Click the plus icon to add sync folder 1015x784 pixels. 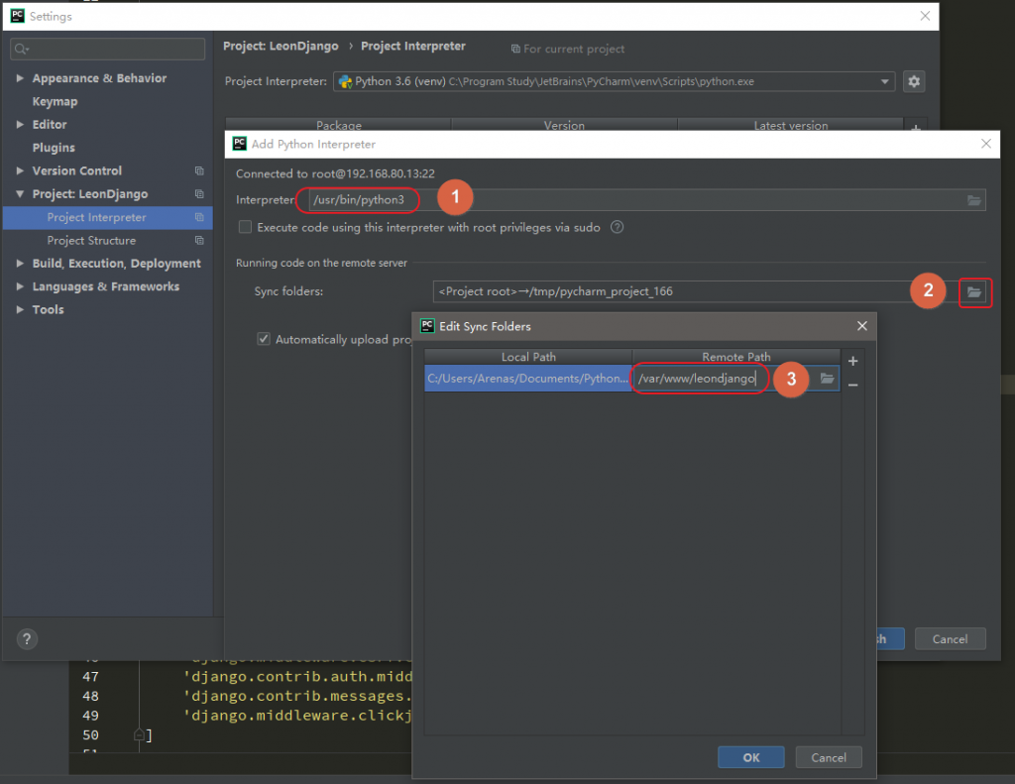point(852,362)
